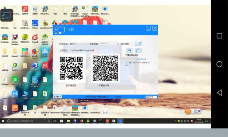The image size is (228, 137).
Task: Toggle the overwrite same-name pictures checkbox
Action: [x=126, y=55]
